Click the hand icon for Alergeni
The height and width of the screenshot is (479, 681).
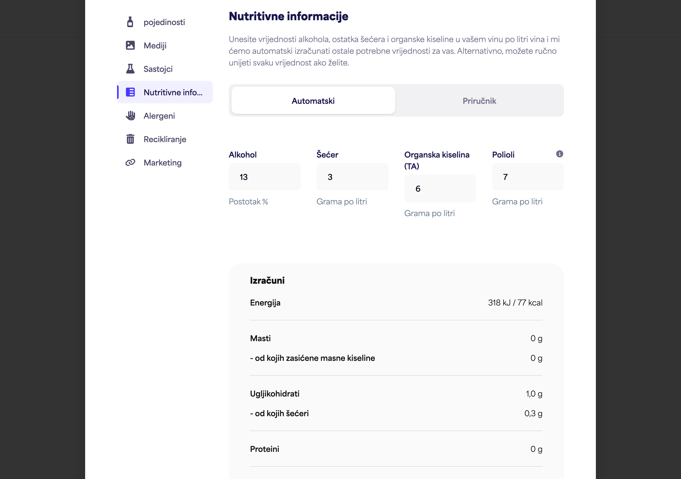[130, 115]
